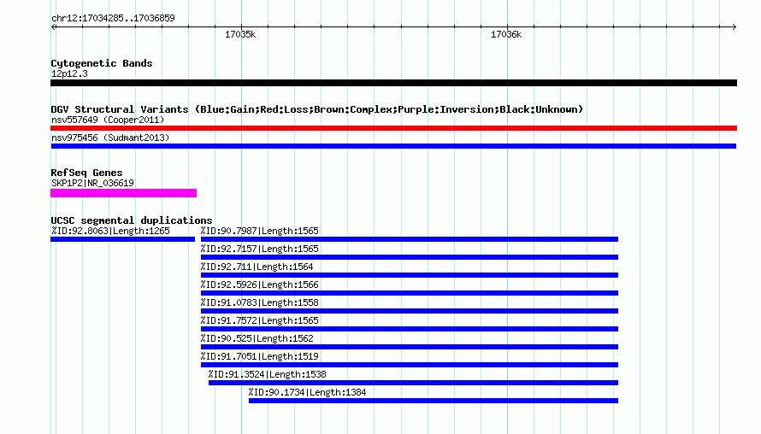Click the 17036k ruler tick label
This screenshot has width=761, height=434.
(506, 34)
